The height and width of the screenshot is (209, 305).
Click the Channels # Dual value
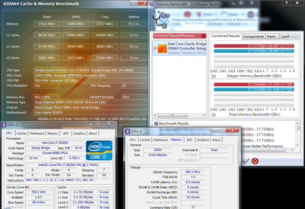click(214, 150)
